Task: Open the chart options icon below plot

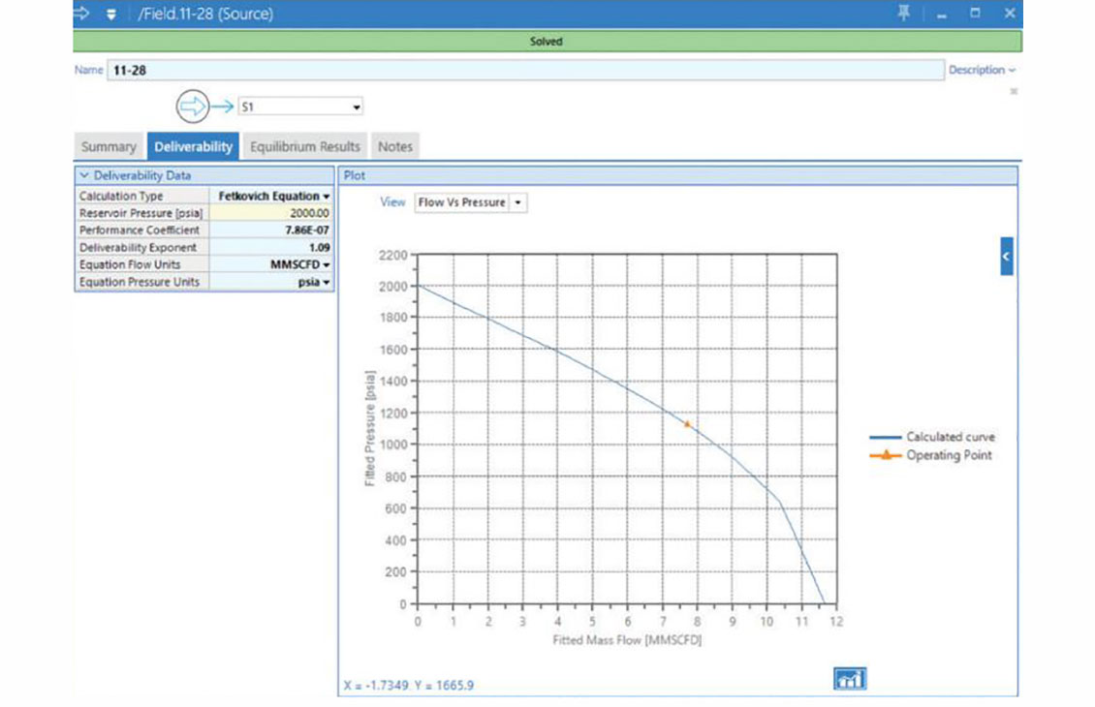Action: point(850,678)
